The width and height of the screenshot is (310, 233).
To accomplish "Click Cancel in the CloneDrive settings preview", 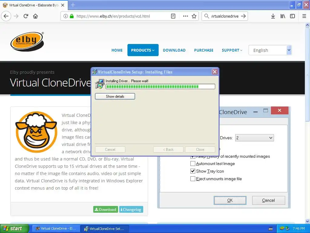I will tap(269, 200).
